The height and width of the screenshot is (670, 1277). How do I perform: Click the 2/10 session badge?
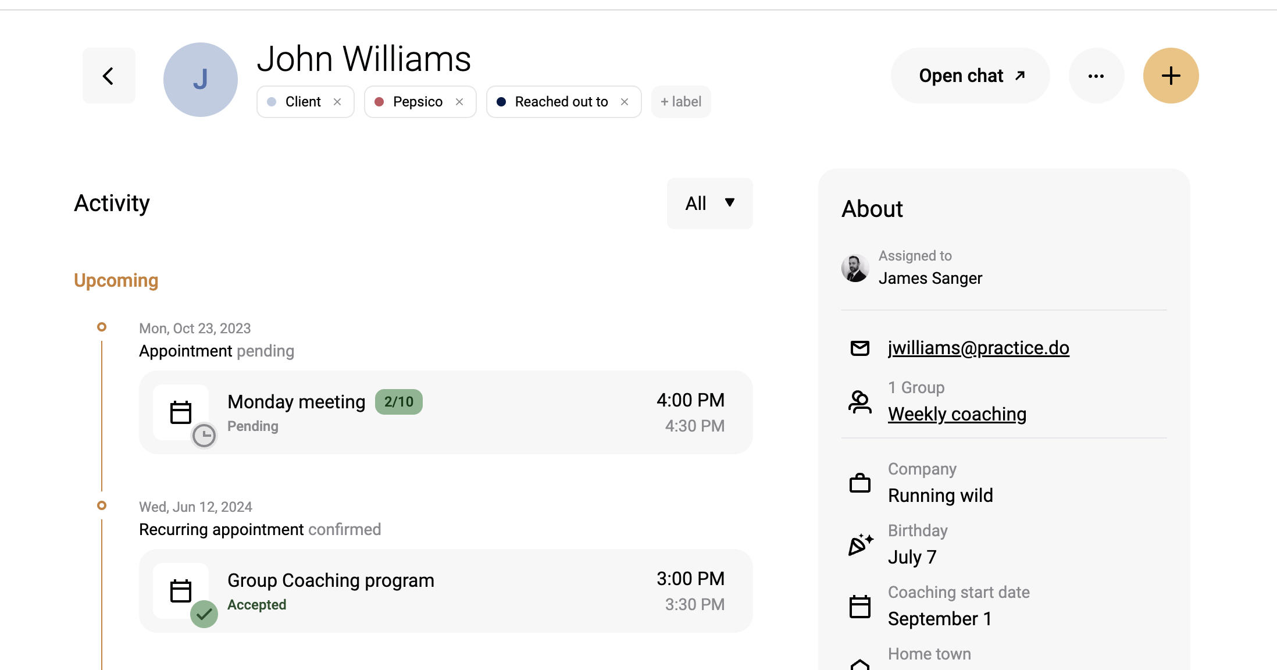pyautogui.click(x=399, y=402)
